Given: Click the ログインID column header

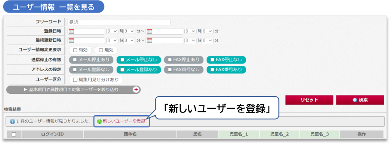Looking at the screenshot, I should point(53,134).
